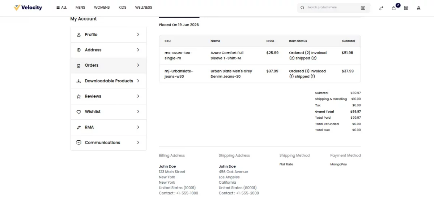Select SKU ms-azure-tee-single-m
The image size is (434, 206).
click(178, 56)
